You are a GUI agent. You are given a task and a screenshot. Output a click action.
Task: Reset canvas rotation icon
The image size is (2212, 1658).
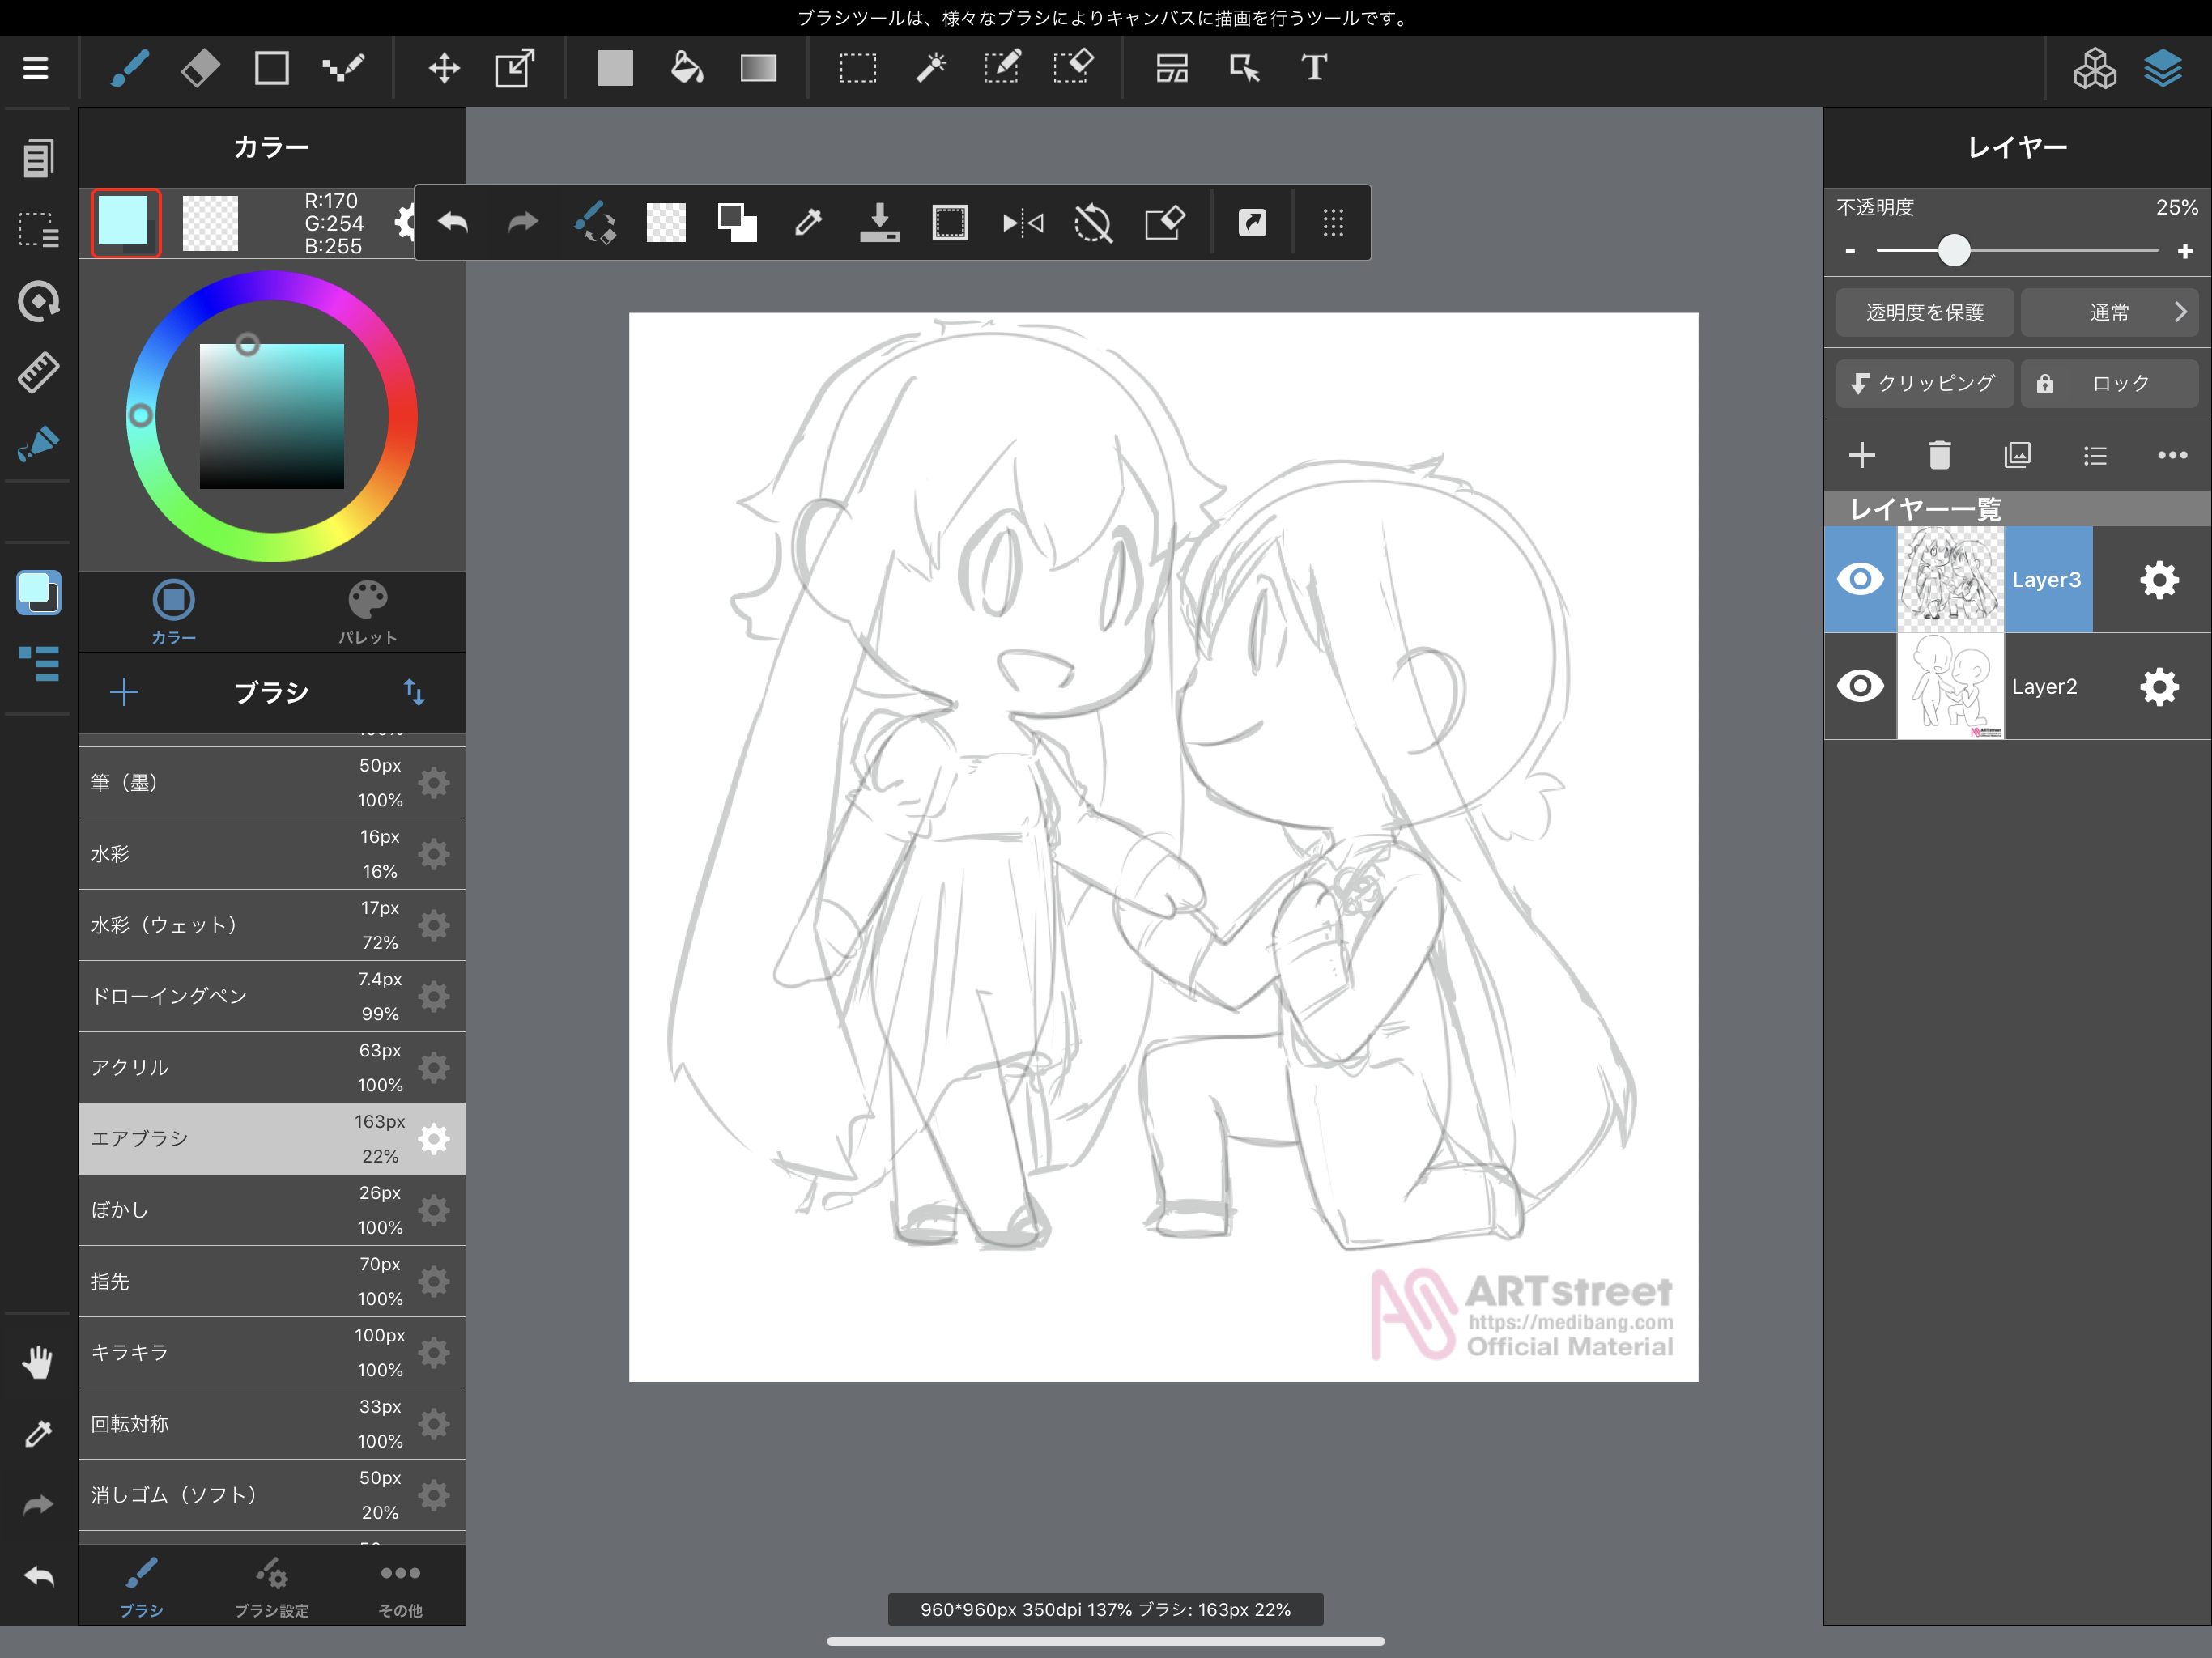1093,222
